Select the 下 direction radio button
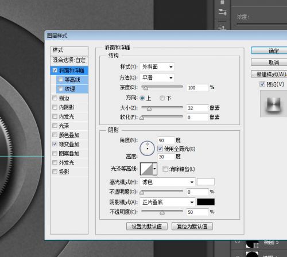The image size is (287, 257). point(162,98)
